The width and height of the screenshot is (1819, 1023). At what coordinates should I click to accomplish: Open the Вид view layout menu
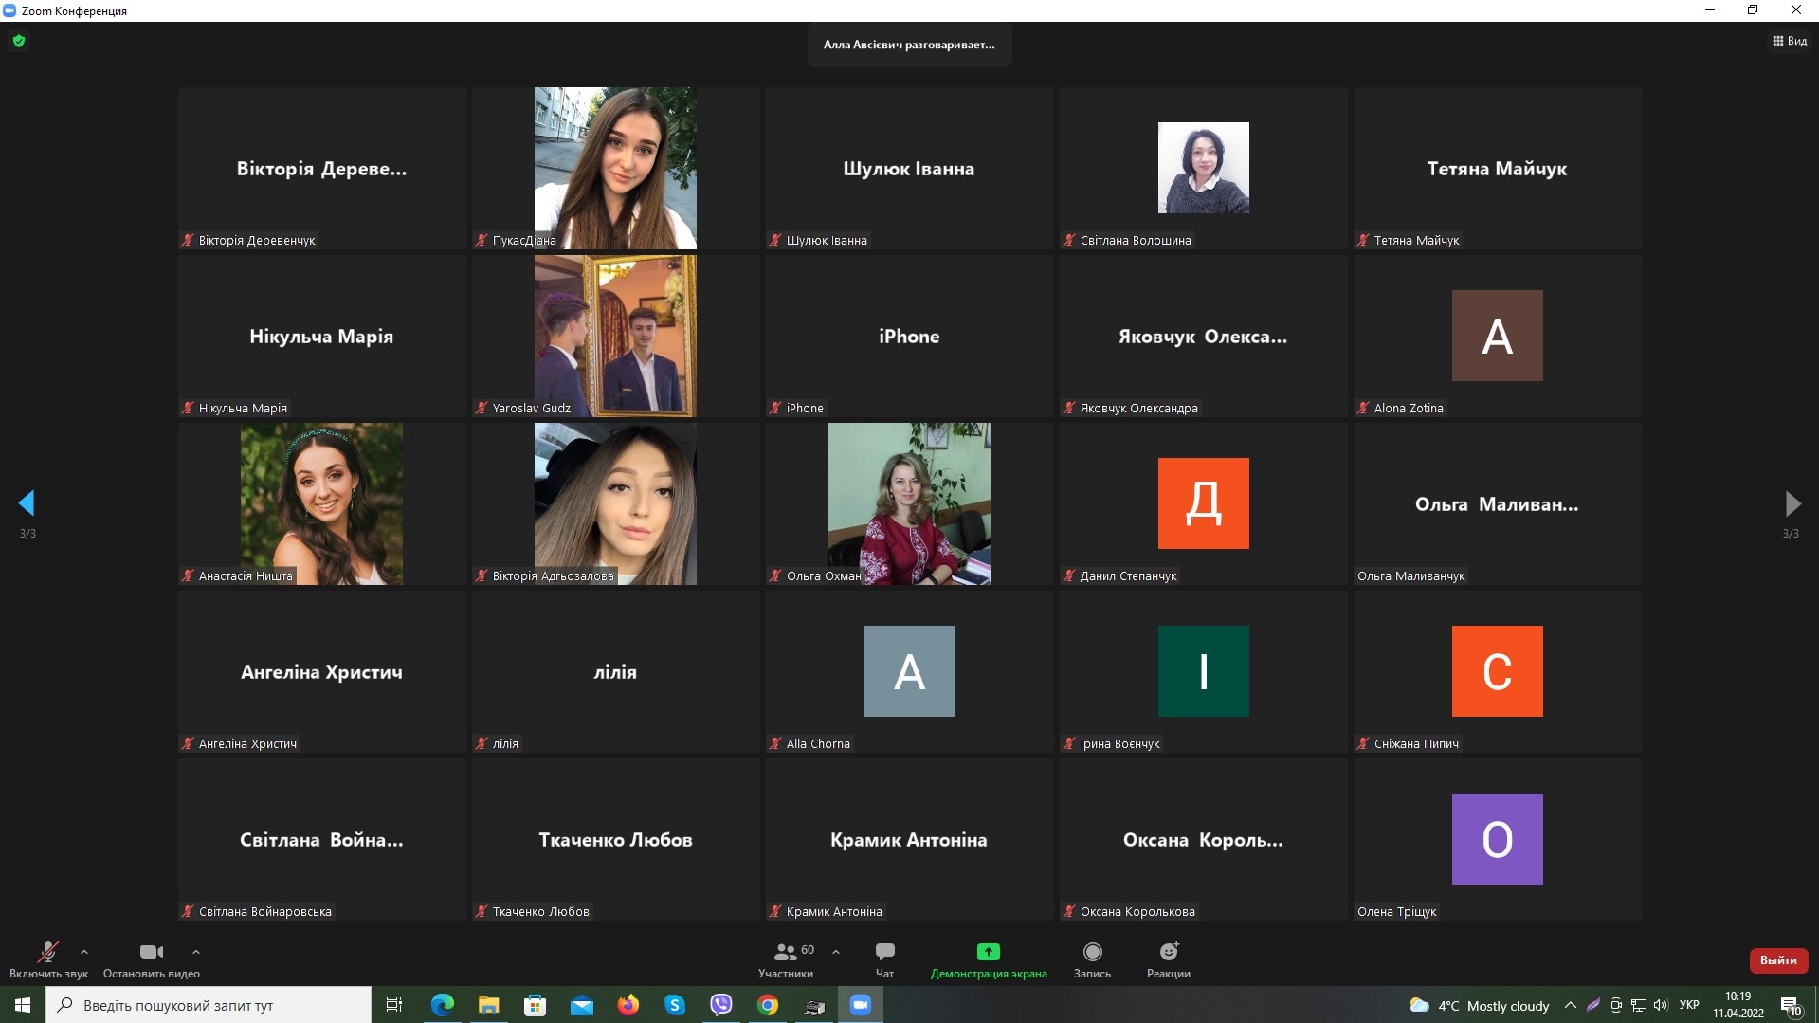tap(1790, 41)
